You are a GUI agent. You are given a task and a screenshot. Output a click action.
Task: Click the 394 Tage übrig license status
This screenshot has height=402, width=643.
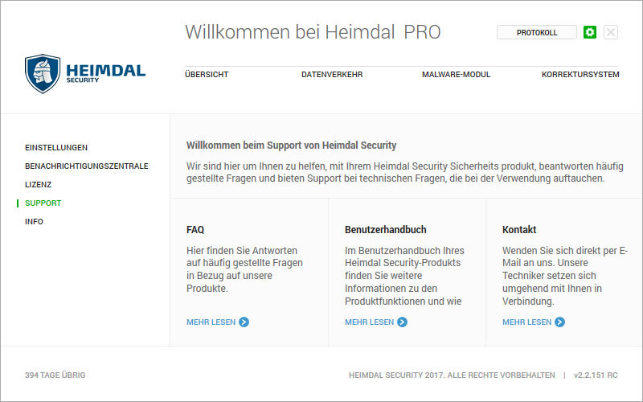(x=55, y=375)
